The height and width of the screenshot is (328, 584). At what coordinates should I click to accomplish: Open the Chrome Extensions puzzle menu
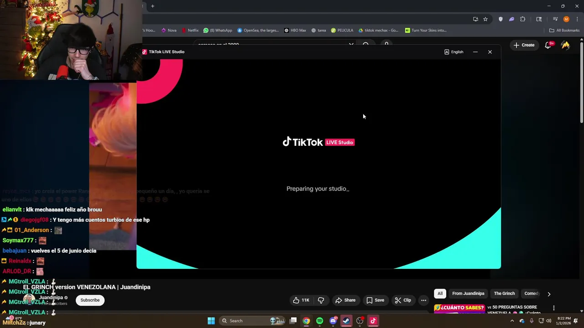(x=523, y=19)
